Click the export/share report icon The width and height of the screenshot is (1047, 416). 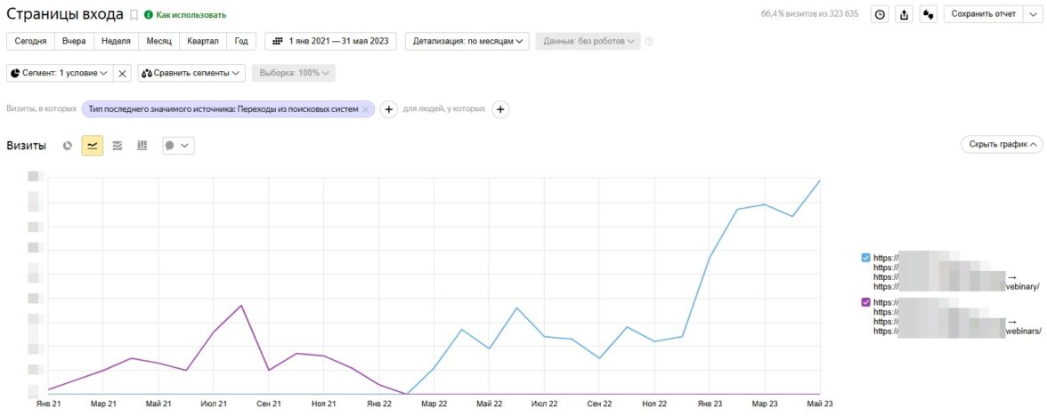pos(904,14)
